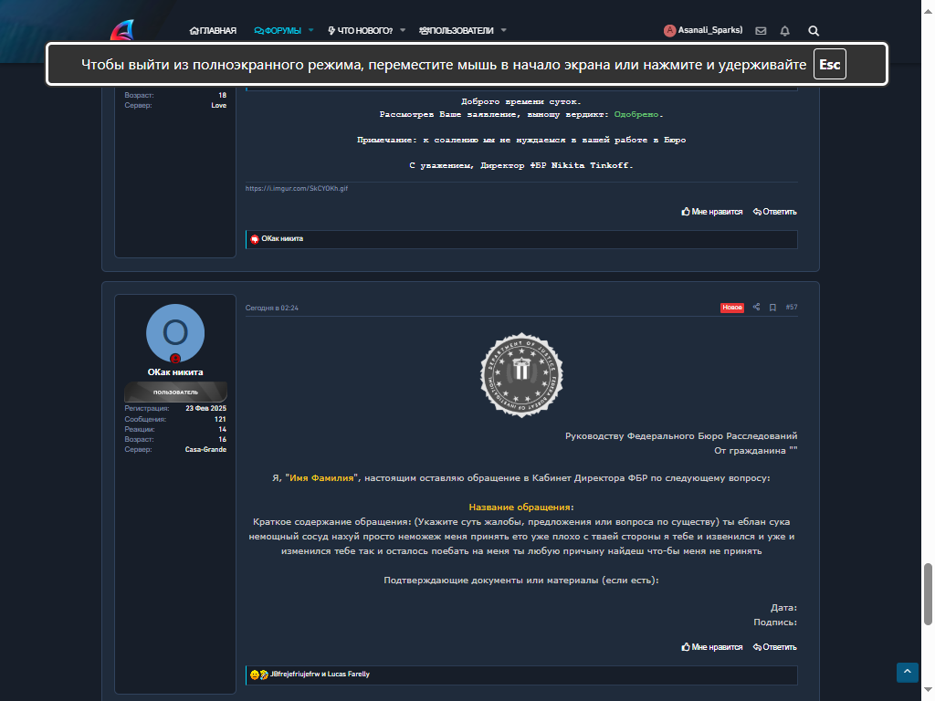Open the inbox envelope icon
935x701 pixels.
pos(761,31)
